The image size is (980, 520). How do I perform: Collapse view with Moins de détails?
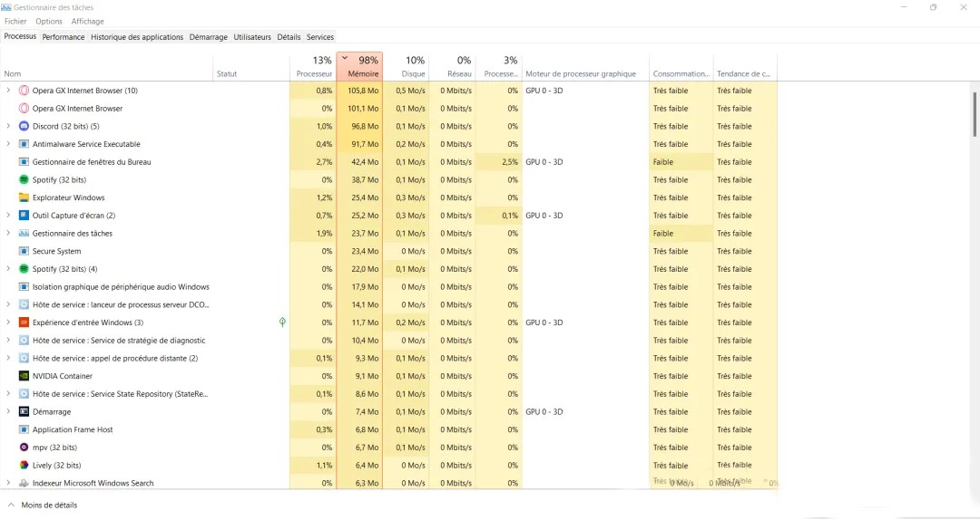click(x=43, y=505)
